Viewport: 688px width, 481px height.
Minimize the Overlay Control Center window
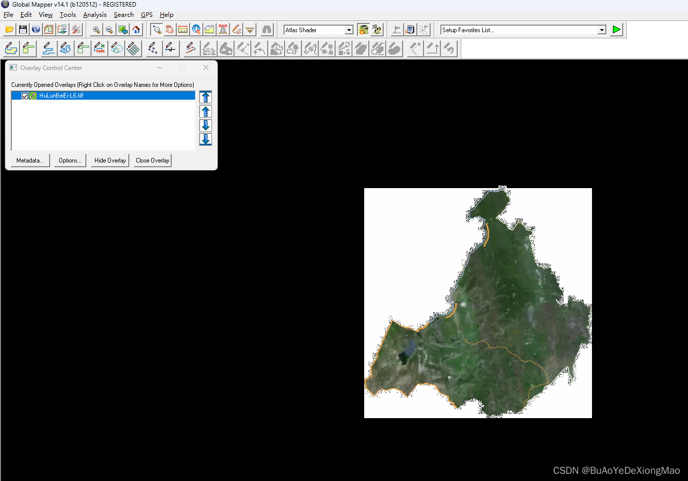pos(159,67)
